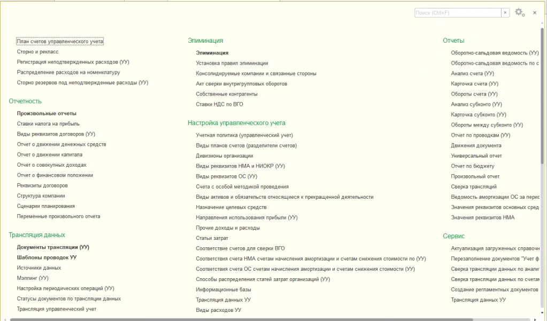Open Трансляция управленческий учет
The image size is (547, 321).
tap(57, 309)
